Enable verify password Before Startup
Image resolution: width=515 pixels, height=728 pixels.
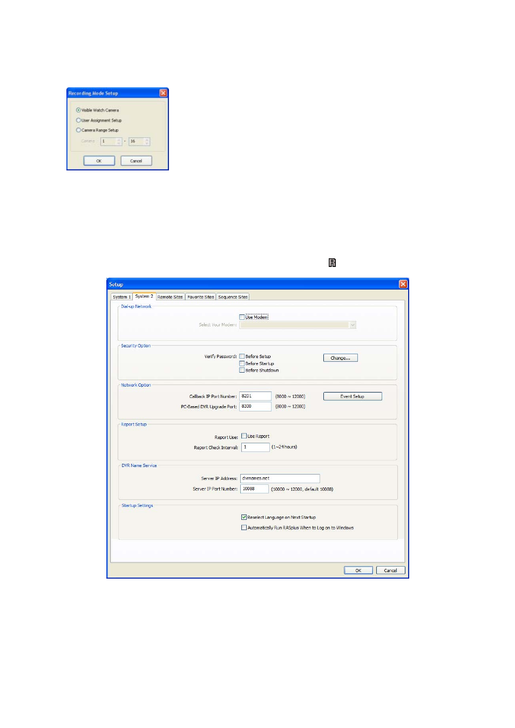(242, 363)
